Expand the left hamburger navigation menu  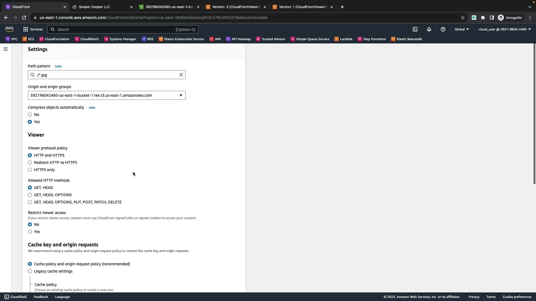point(6,49)
